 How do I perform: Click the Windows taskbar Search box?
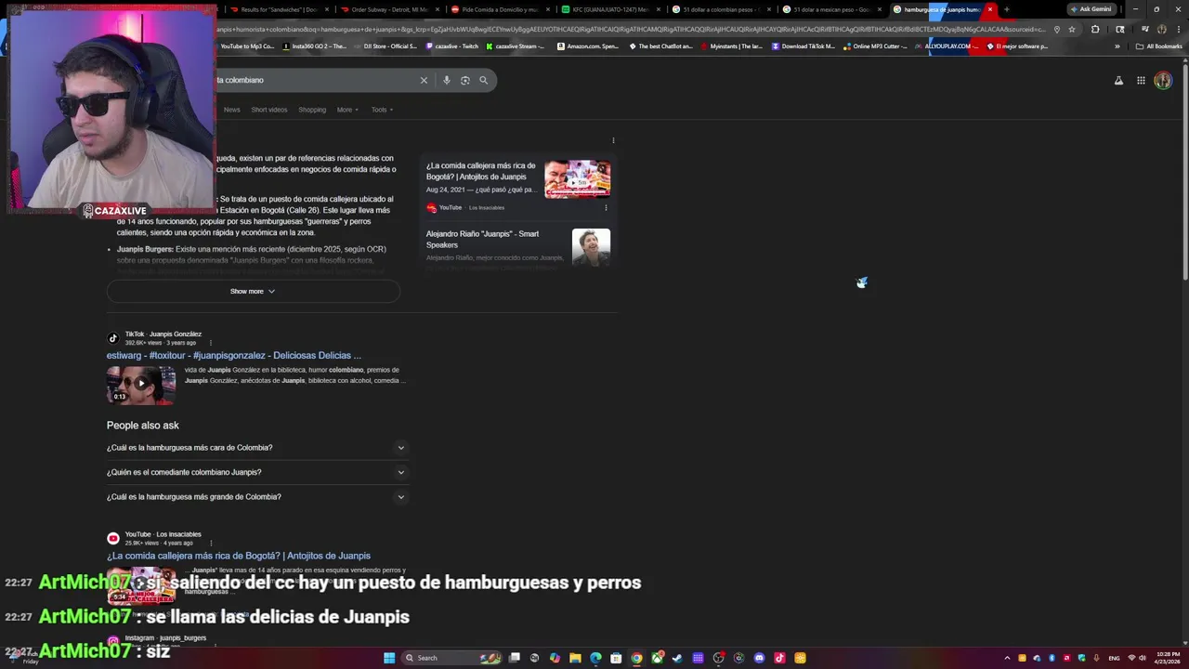click(x=453, y=658)
